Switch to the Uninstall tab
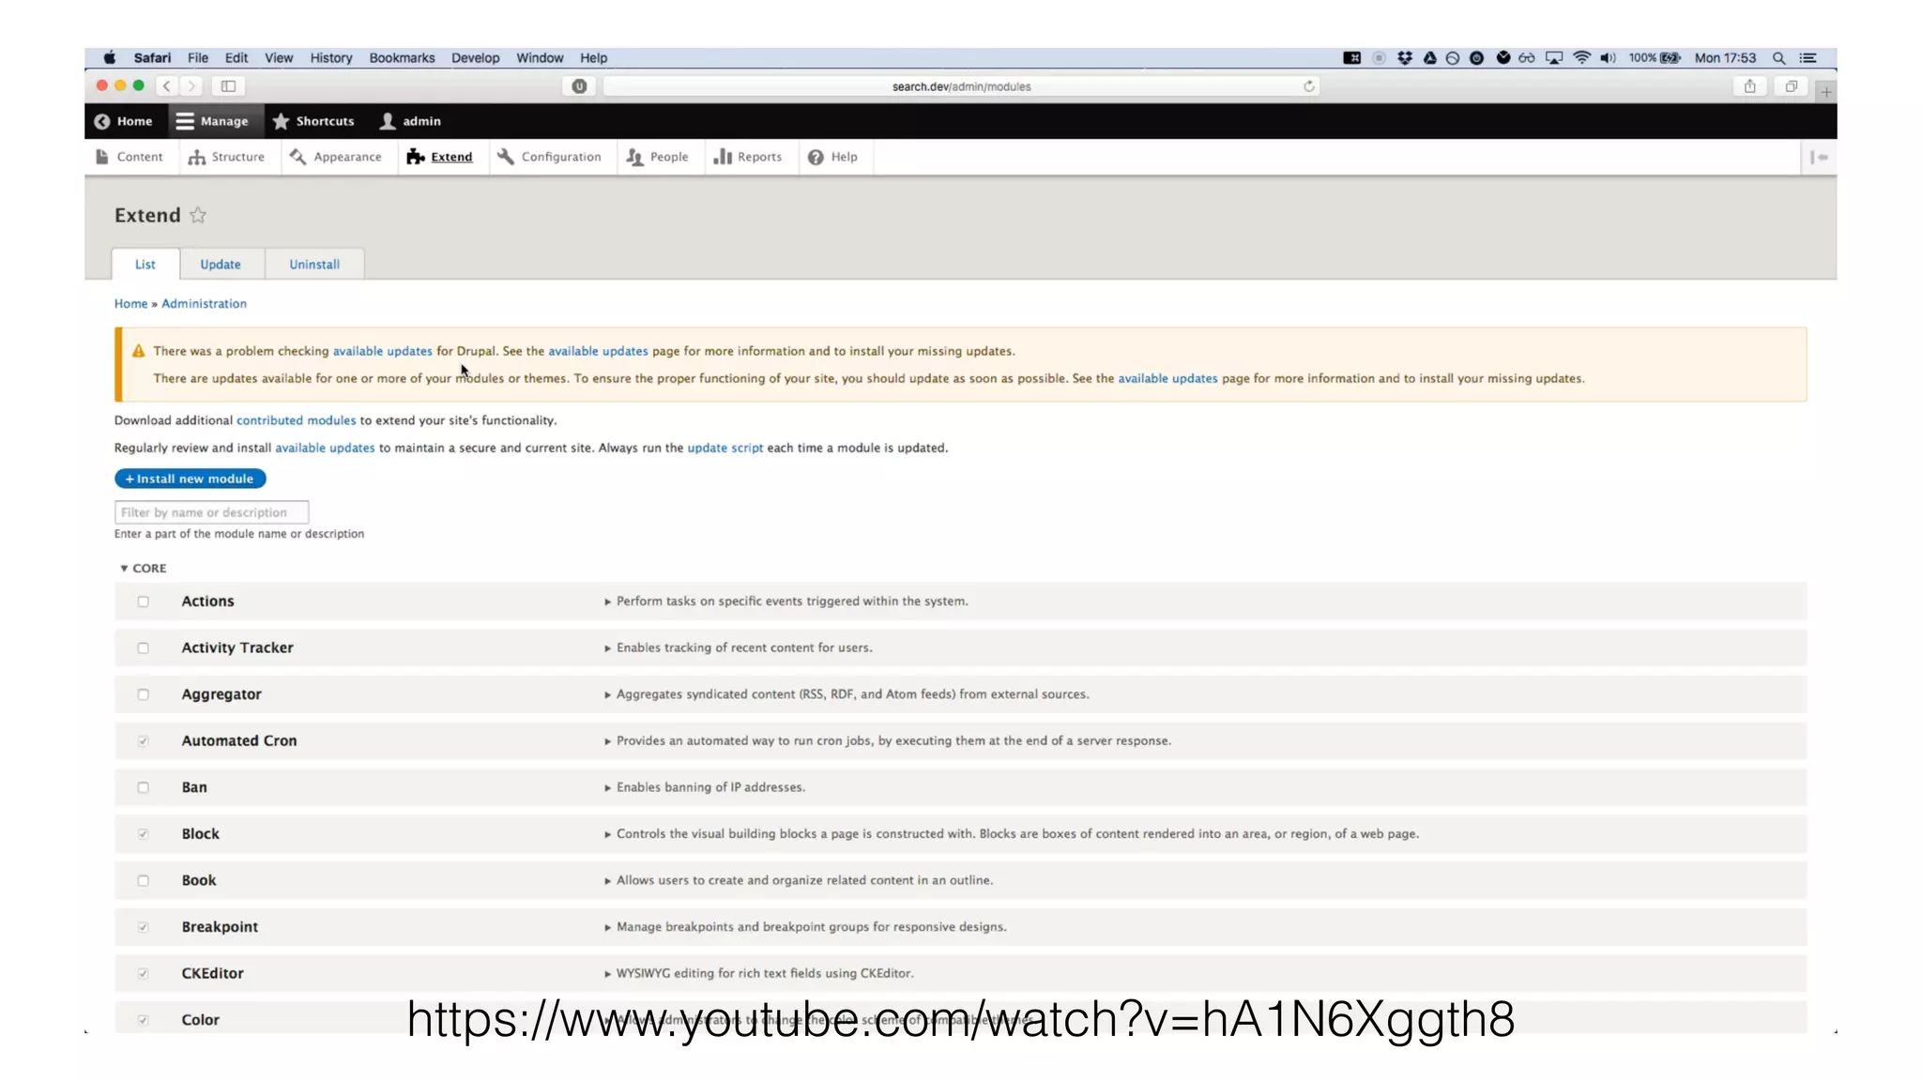1922x1081 pixels. point(314,265)
